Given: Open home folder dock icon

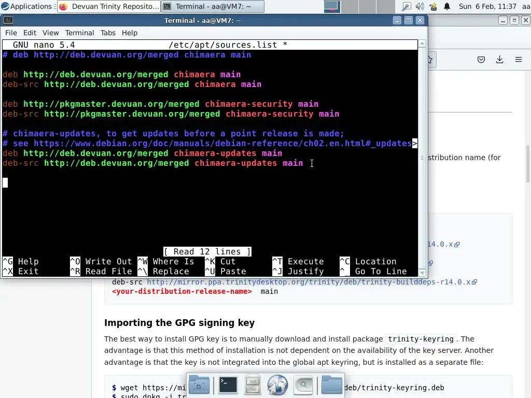Looking at the screenshot, I should click(331, 385).
